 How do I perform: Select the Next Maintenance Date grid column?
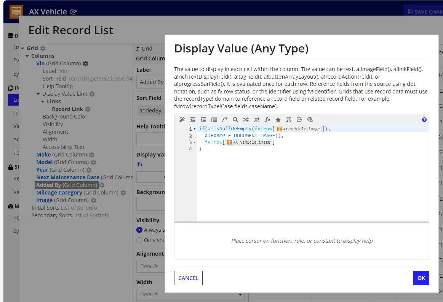(85, 177)
